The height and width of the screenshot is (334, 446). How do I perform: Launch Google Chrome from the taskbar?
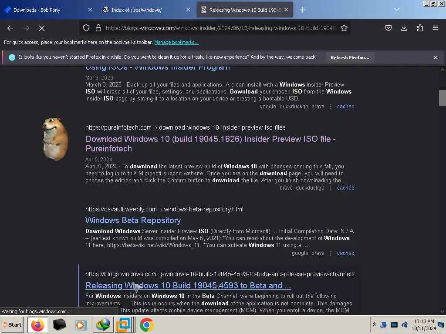(x=146, y=325)
